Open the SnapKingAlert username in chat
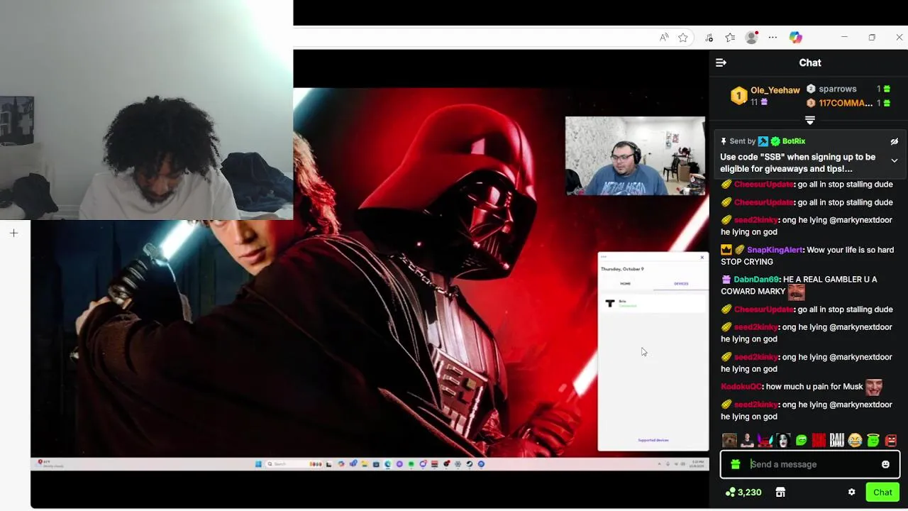The width and height of the screenshot is (908, 511). 775,250
